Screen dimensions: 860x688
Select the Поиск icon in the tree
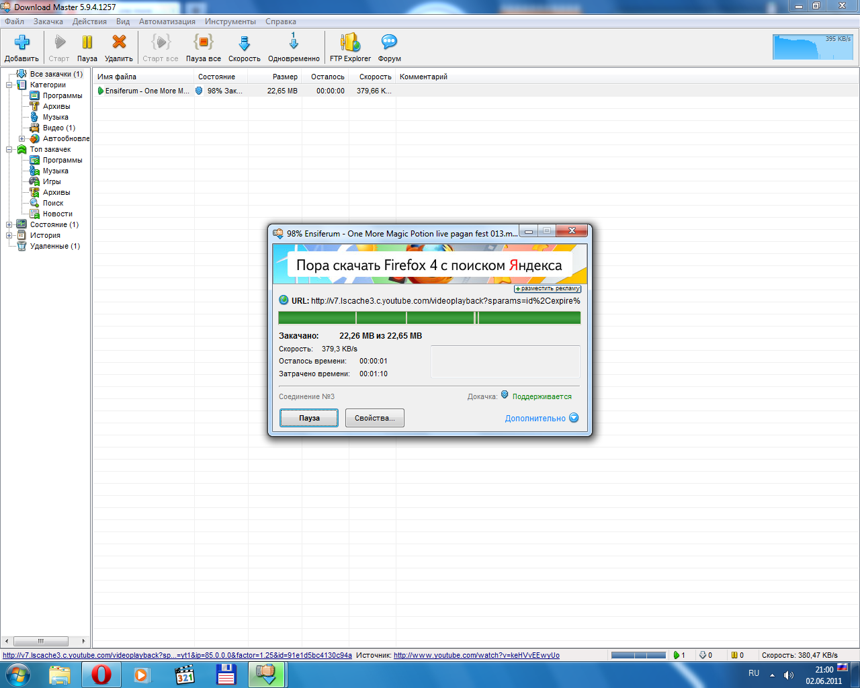point(34,203)
